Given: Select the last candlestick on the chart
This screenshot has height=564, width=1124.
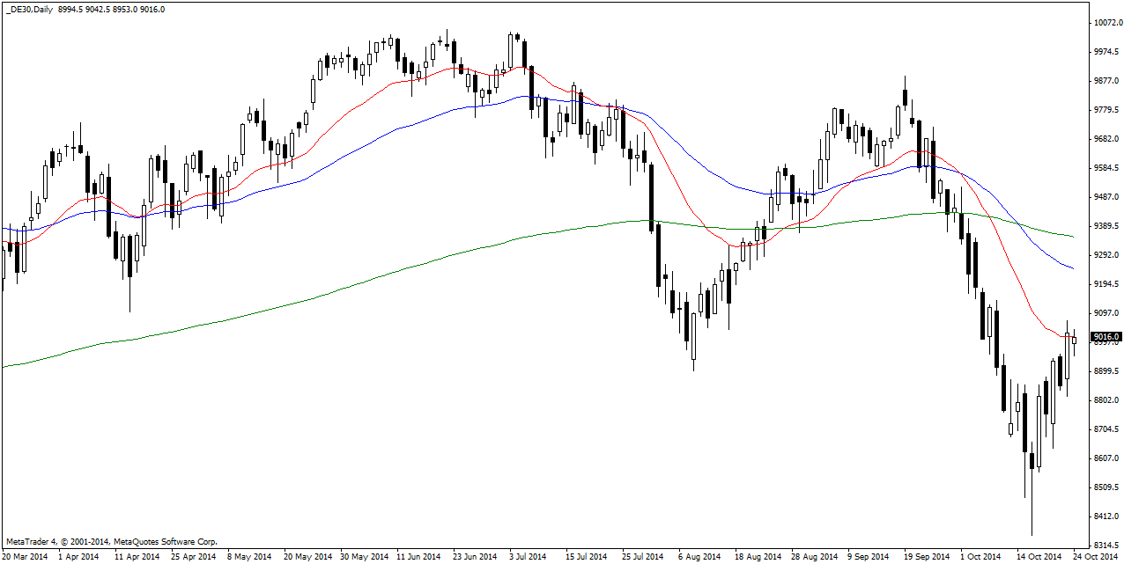Looking at the screenshot, I should pyautogui.click(x=1074, y=341).
